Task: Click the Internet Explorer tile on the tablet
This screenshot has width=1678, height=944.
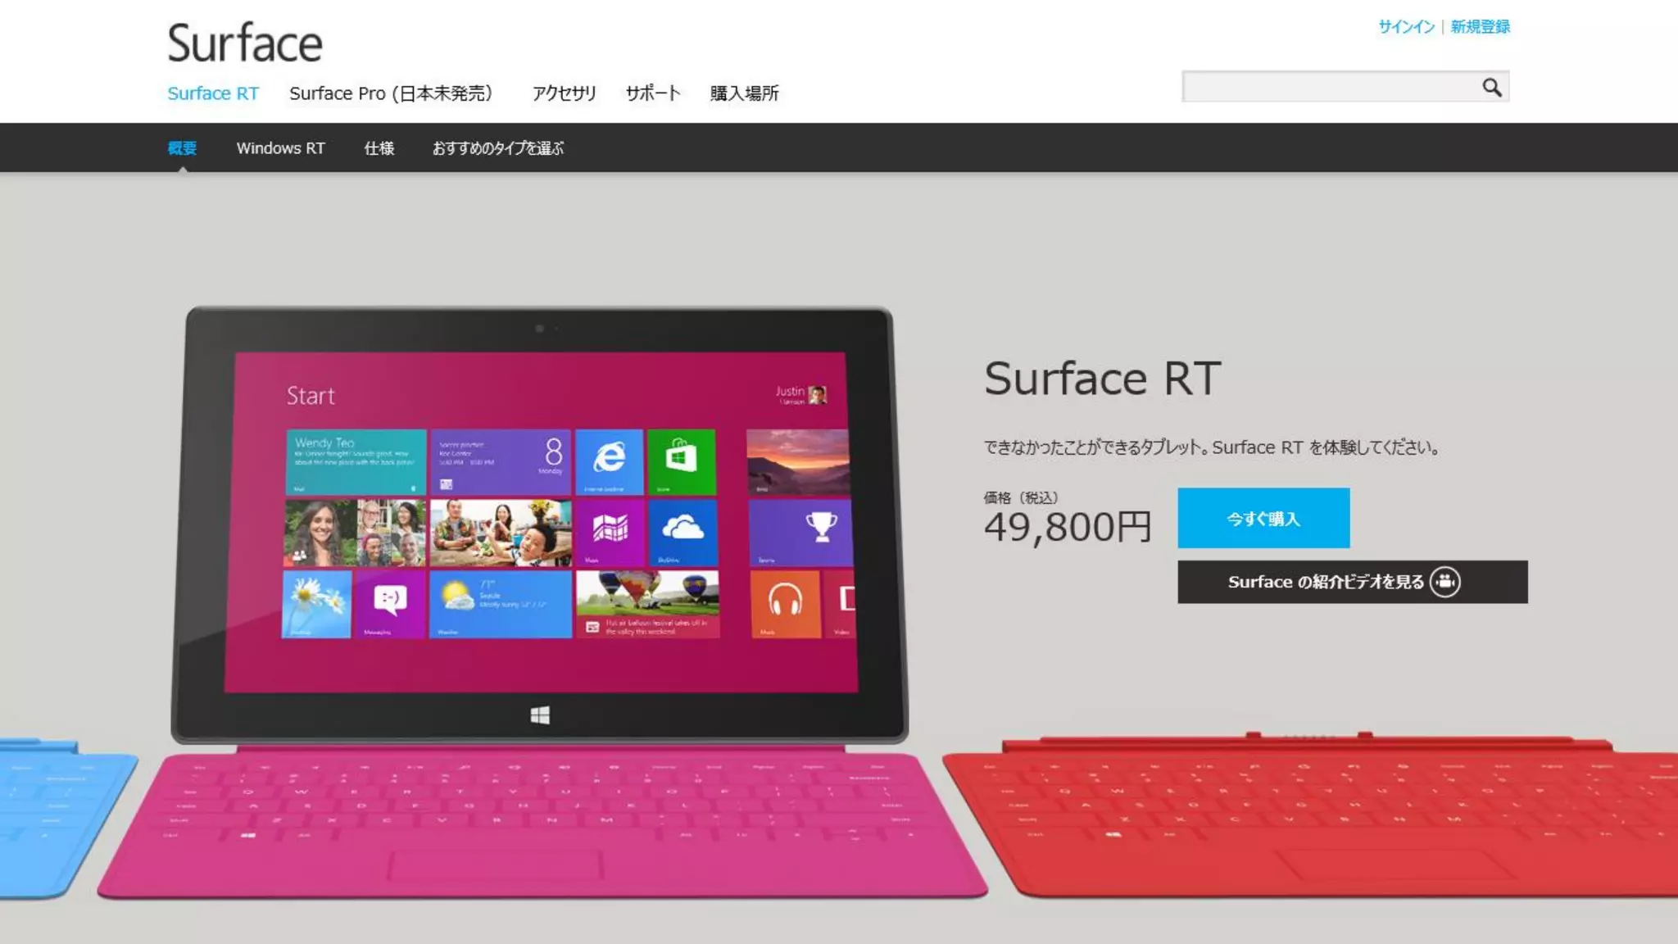Action: coord(609,461)
